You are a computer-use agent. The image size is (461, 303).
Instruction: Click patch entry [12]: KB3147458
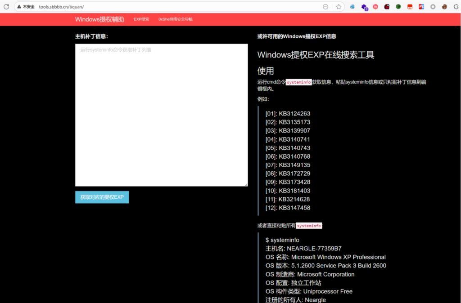point(288,208)
